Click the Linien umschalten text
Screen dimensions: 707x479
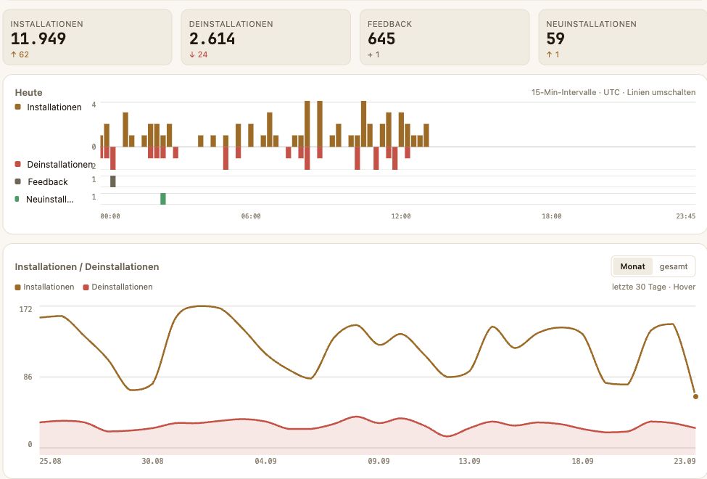click(x=661, y=92)
